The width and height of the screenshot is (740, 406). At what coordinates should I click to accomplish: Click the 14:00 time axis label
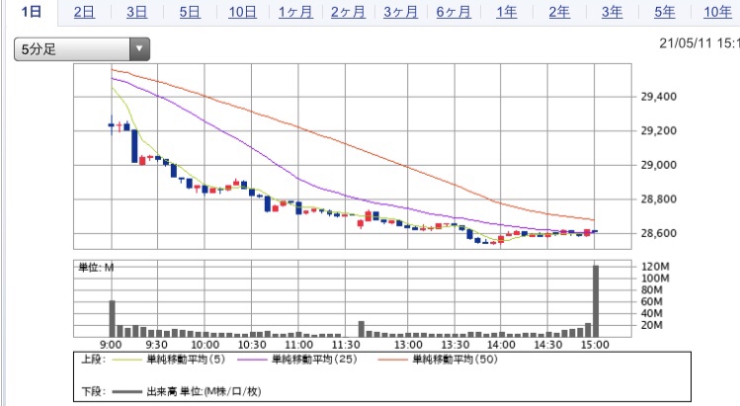point(501,345)
